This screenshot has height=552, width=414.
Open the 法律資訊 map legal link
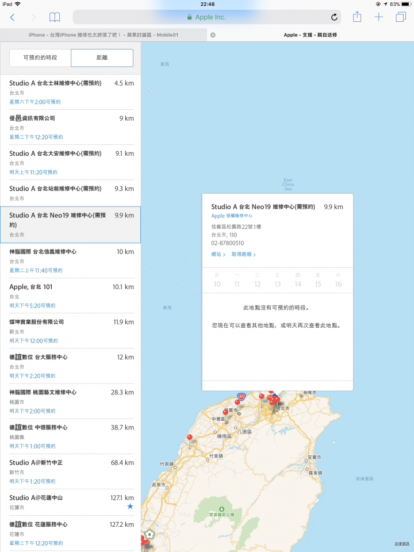(x=402, y=544)
